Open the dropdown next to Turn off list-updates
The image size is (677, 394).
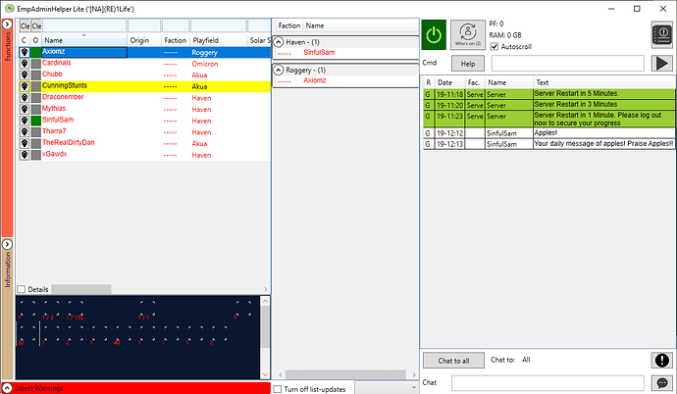pyautogui.click(x=387, y=387)
